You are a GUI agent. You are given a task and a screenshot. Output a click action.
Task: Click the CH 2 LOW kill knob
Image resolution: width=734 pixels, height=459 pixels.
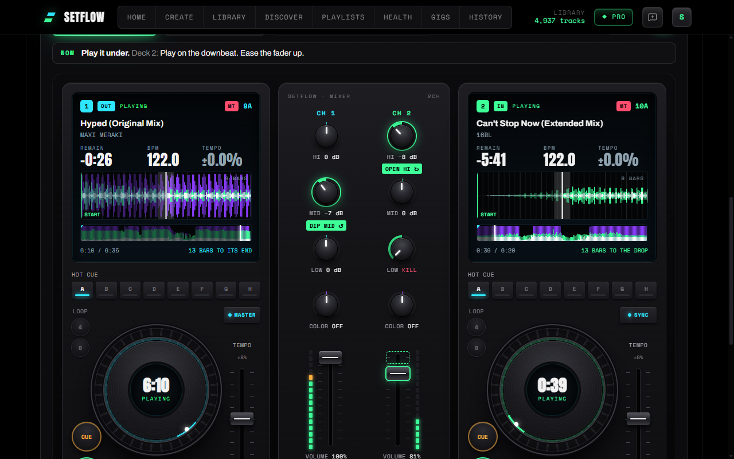[402, 249]
